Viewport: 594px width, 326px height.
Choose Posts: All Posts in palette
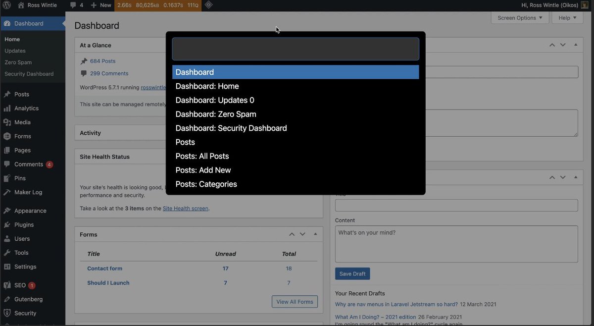[296, 156]
